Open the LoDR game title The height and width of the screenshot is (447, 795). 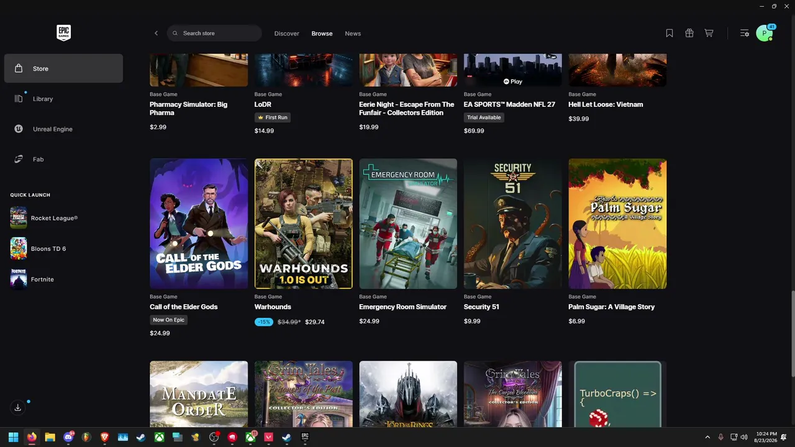[263, 104]
